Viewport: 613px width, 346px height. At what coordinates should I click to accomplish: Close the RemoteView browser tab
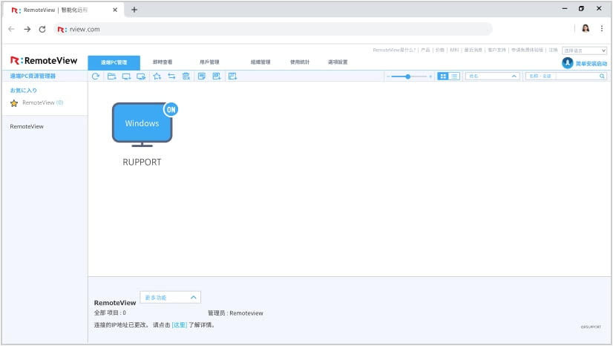coord(115,10)
